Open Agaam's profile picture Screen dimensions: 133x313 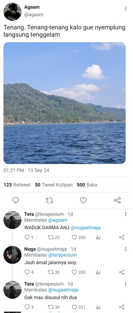click(12, 12)
